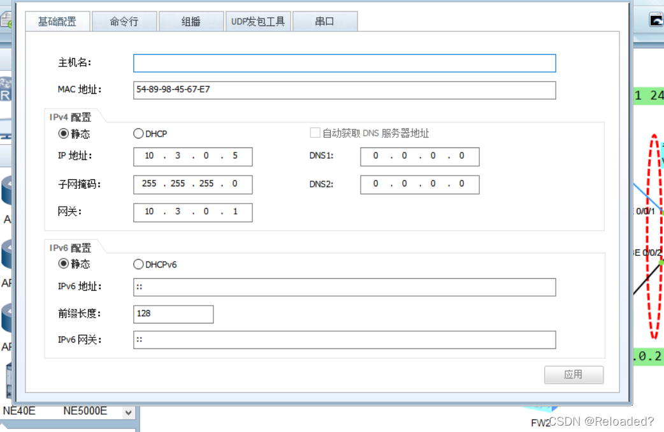Screen dimensions: 664x432
Task: Click the toolbar icon at top right of main window
Action: [656, 20]
